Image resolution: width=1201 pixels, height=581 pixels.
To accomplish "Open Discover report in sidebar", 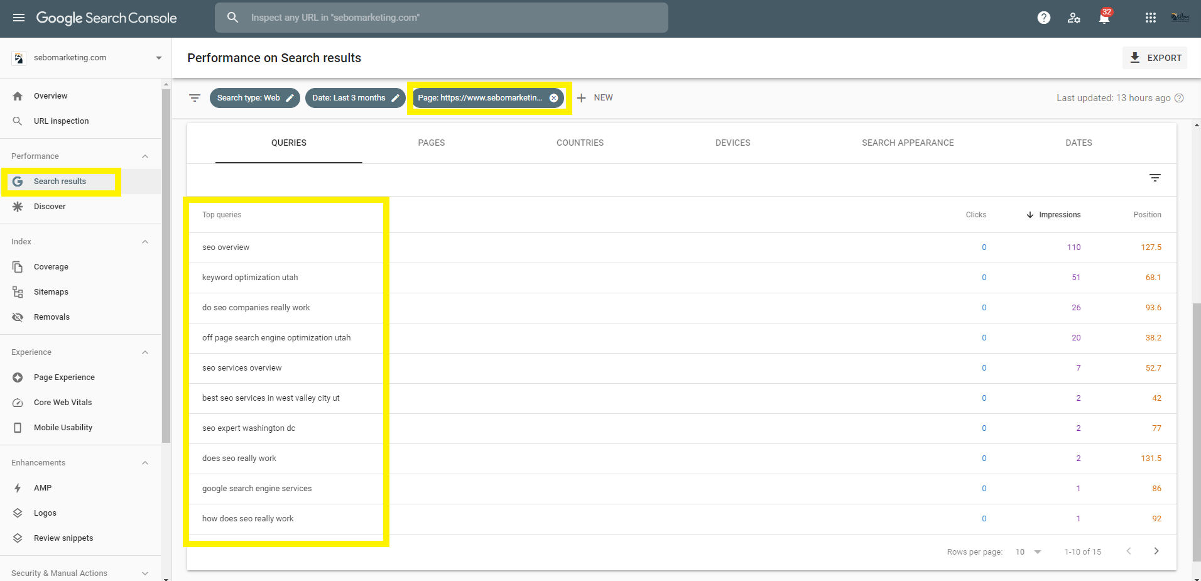I will [80, 207].
